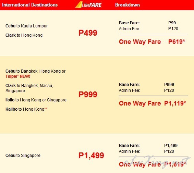
Task: Click the P499 fare price
Action: click(88, 33)
